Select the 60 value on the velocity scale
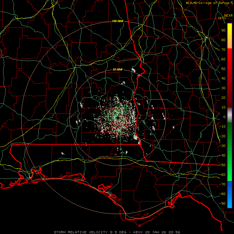 coord(223,59)
